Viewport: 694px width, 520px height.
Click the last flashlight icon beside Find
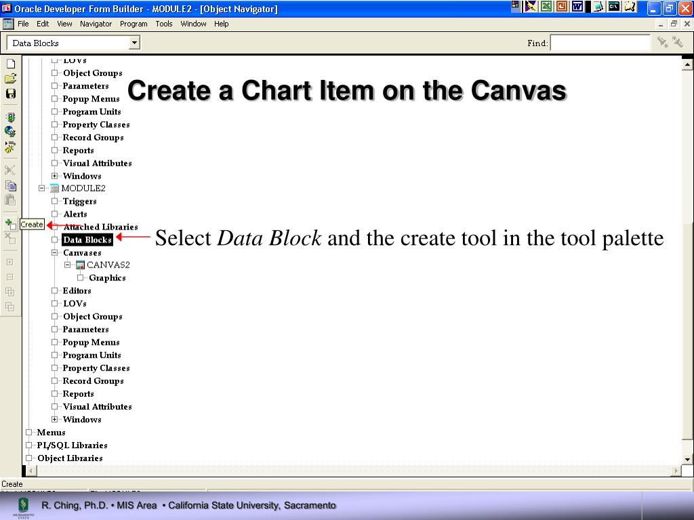point(678,43)
